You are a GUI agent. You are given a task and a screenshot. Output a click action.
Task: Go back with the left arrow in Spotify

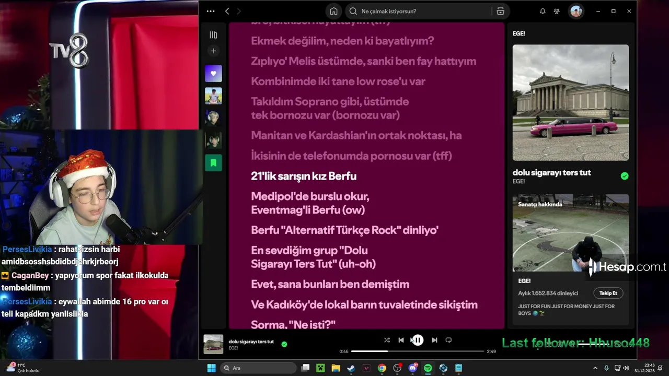[227, 11]
